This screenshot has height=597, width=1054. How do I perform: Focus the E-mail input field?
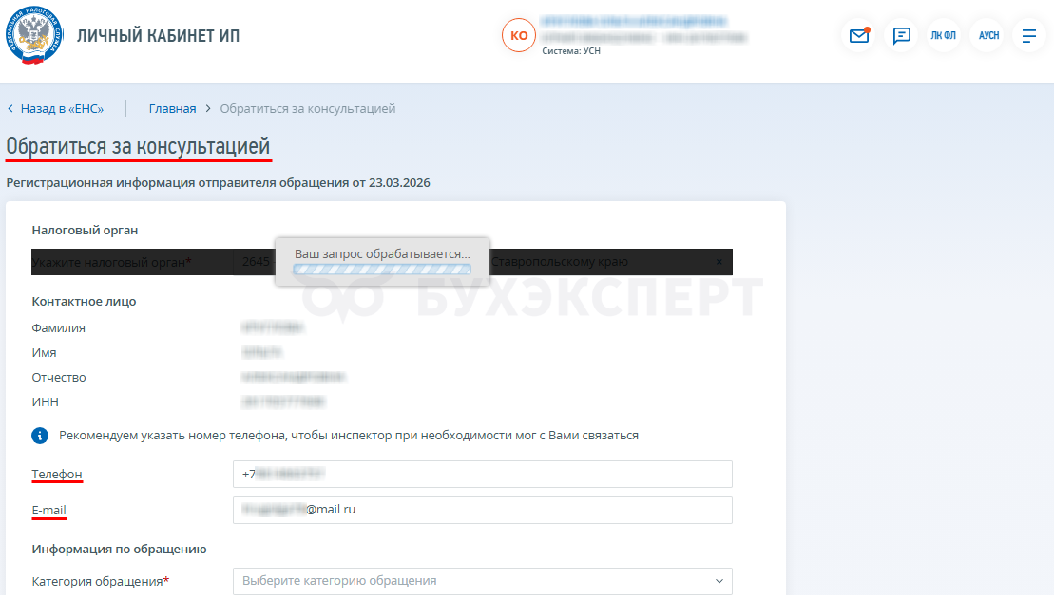483,510
